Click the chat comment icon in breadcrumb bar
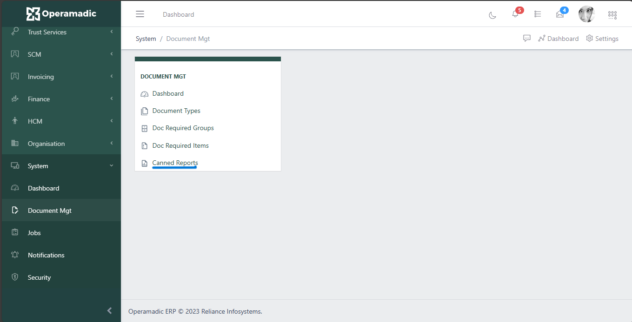Screen dimensions: 632x322 click(x=527, y=38)
